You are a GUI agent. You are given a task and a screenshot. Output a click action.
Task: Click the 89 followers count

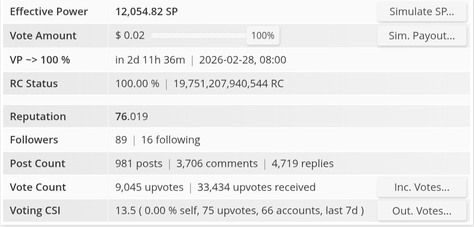click(x=121, y=140)
